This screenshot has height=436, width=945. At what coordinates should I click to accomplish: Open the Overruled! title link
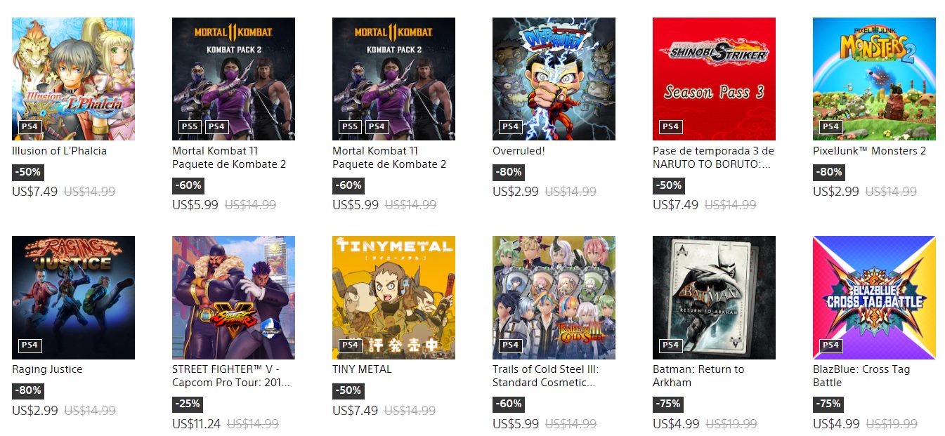pos(519,151)
